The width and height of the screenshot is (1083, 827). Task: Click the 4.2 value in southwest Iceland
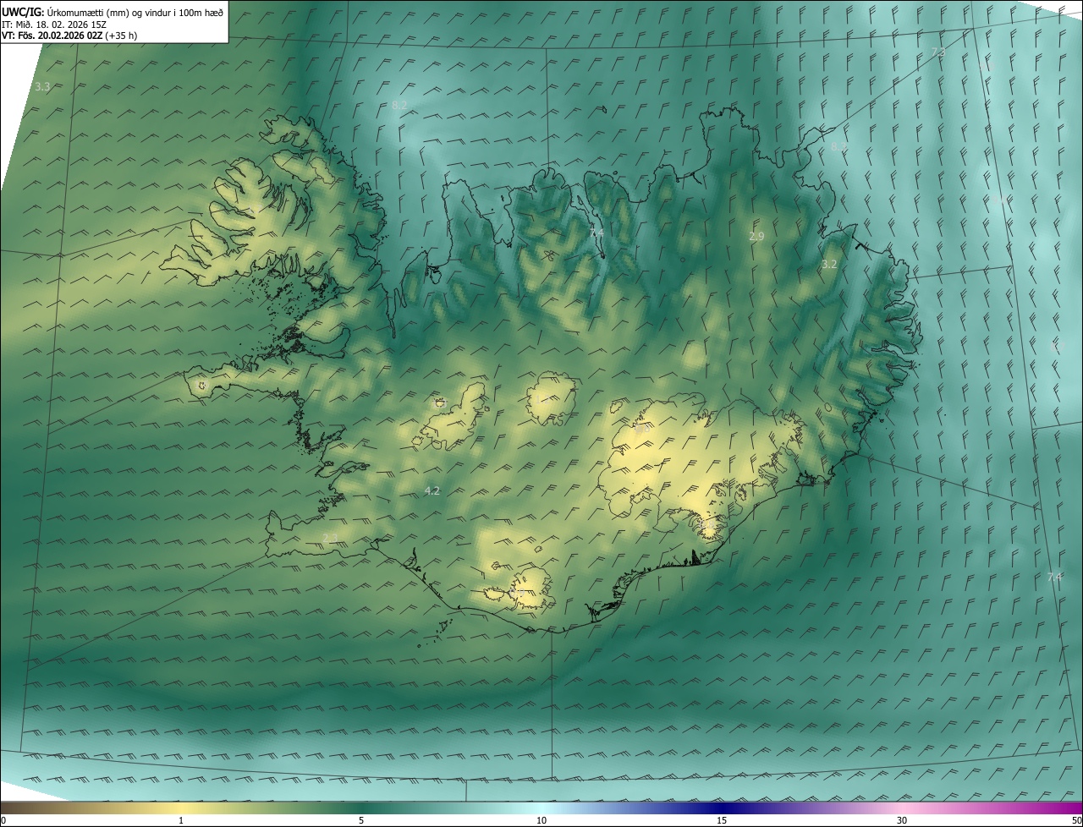(x=432, y=491)
